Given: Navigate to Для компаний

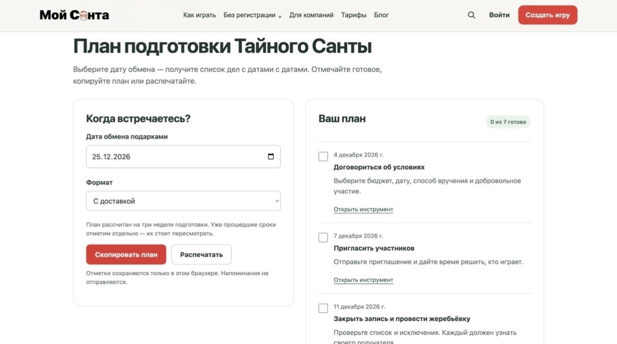Looking at the screenshot, I should click(311, 15).
